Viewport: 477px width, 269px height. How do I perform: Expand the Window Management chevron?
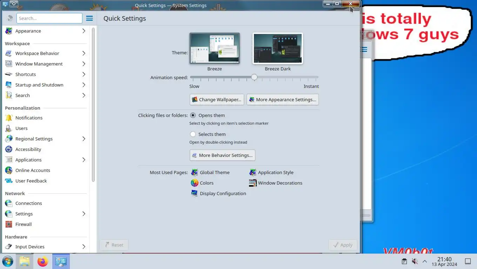[84, 64]
